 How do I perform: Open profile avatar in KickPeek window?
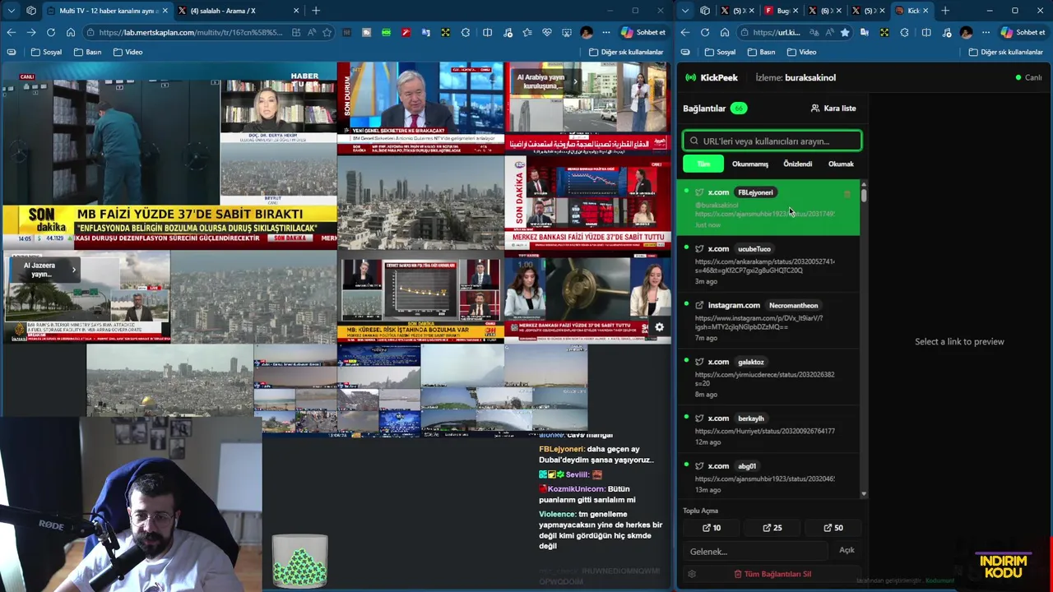(966, 32)
